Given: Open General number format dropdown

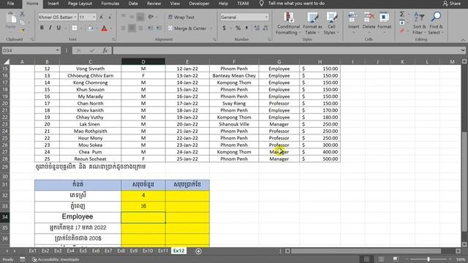Looking at the screenshot, I should click(x=266, y=17).
